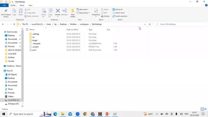Select Local Disk (C:) in sidebar
This screenshot has width=208, height=117.
point(14,100)
